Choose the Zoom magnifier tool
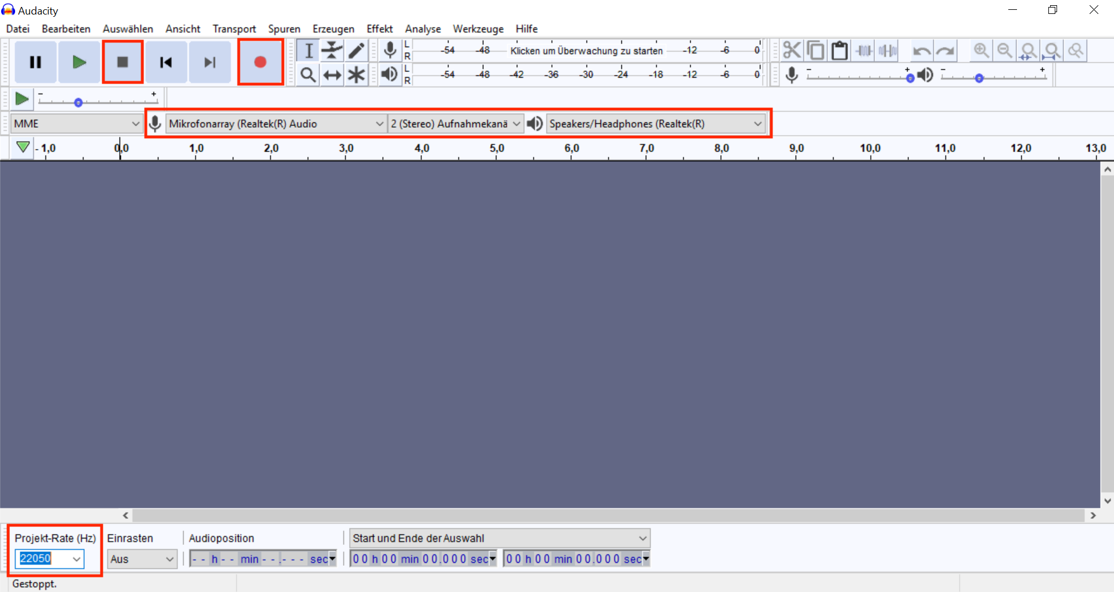 pos(308,75)
